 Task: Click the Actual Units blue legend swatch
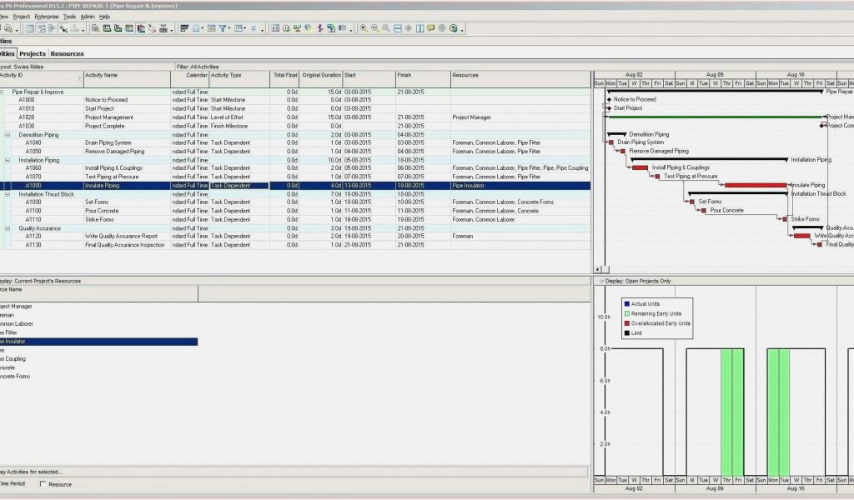[x=627, y=303]
